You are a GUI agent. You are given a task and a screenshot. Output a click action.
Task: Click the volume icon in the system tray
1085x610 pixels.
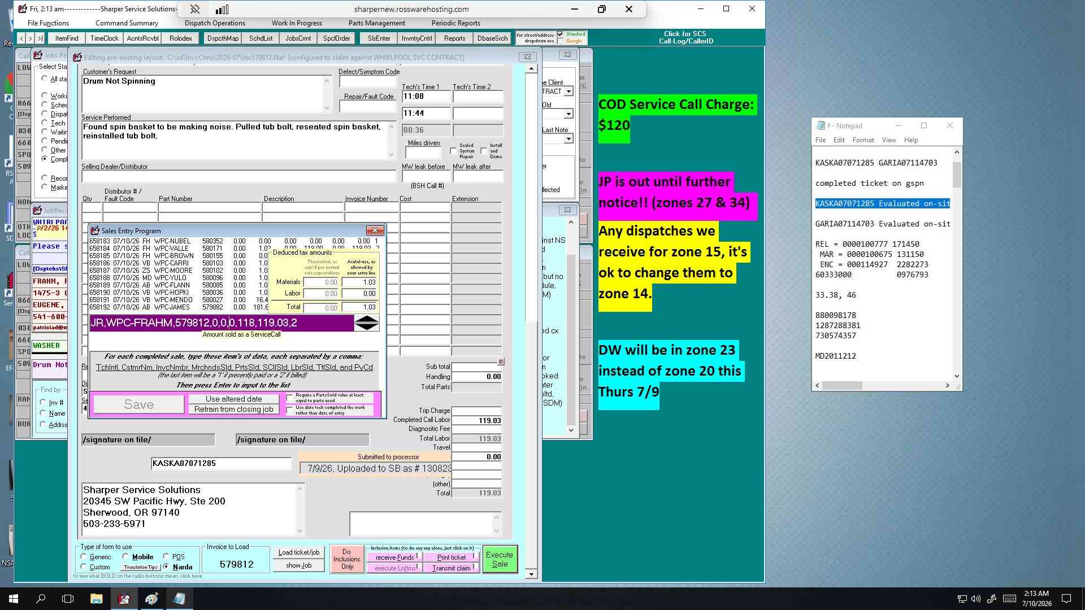(976, 599)
